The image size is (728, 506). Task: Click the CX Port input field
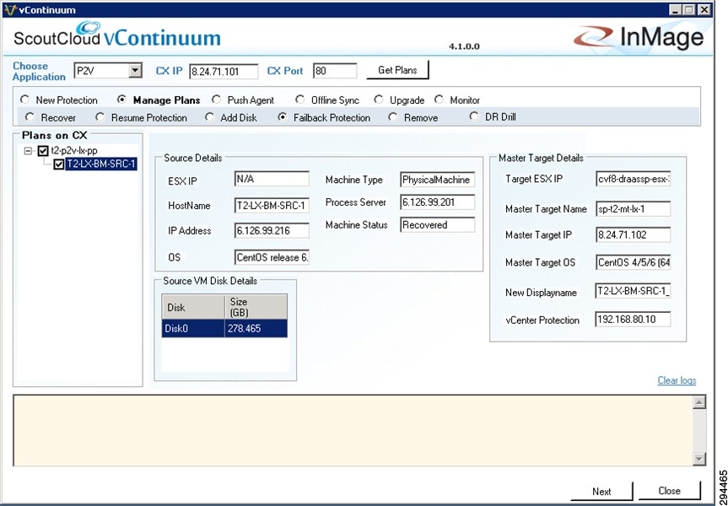tap(335, 71)
